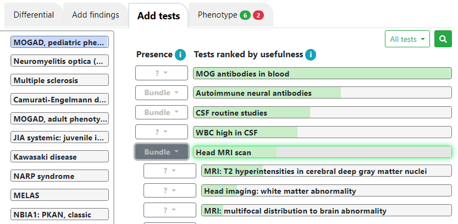This screenshot has width=458, height=224.
Task: Open the info icon beside Presence
Action: [180, 54]
